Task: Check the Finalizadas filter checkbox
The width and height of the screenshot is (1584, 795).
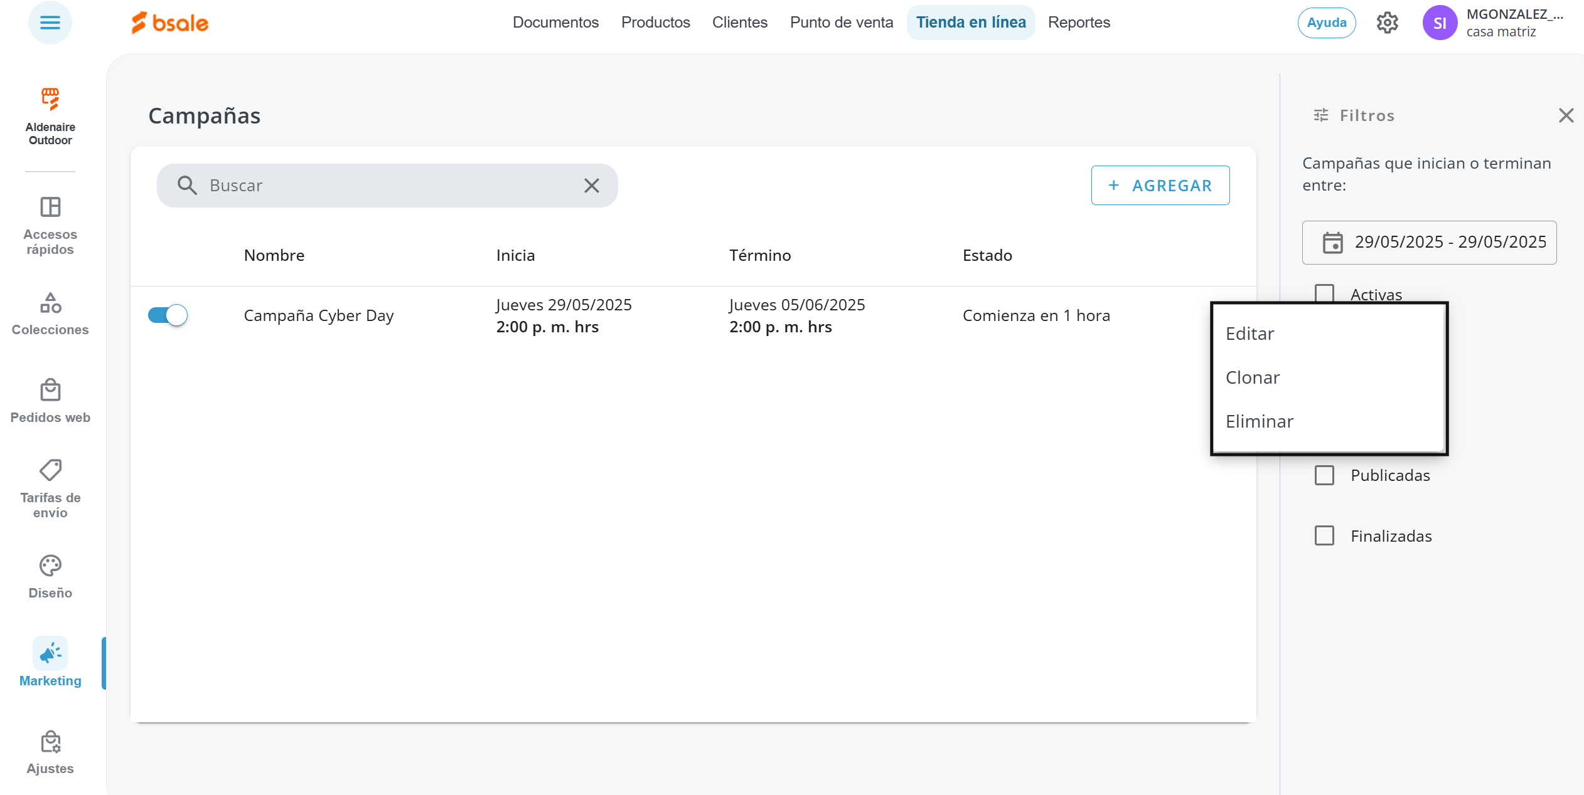Action: (1324, 536)
